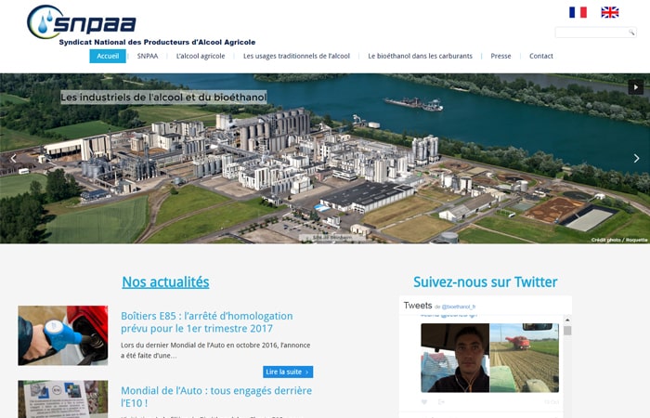Viewport: 650px width, 418px height.
Task: Open Les usages traditionnels de l'alcool menu
Action: click(296, 56)
